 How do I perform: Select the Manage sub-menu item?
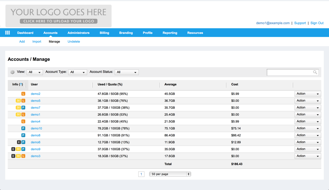(x=54, y=42)
